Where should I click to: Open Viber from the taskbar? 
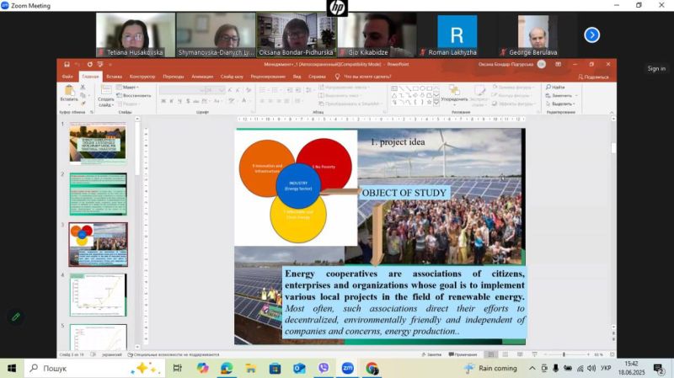pyautogui.click(x=324, y=368)
